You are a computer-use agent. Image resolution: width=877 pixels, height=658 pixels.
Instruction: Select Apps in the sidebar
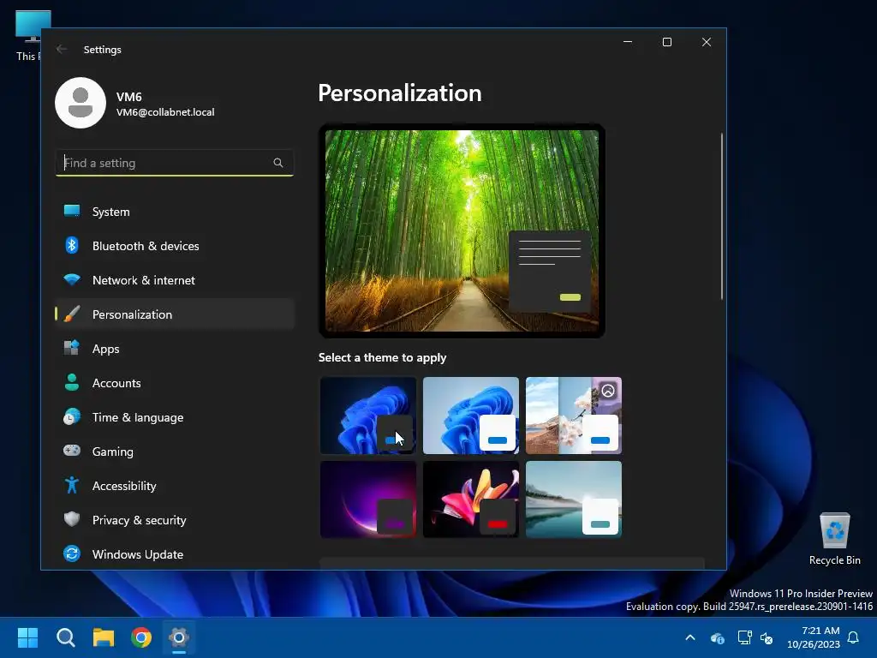click(175, 348)
